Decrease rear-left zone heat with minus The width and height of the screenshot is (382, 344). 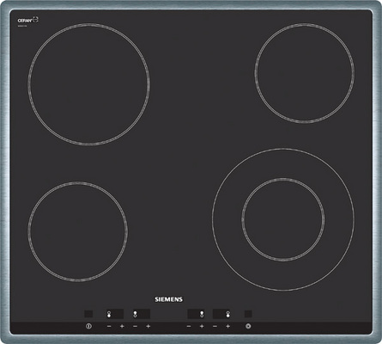click(135, 326)
